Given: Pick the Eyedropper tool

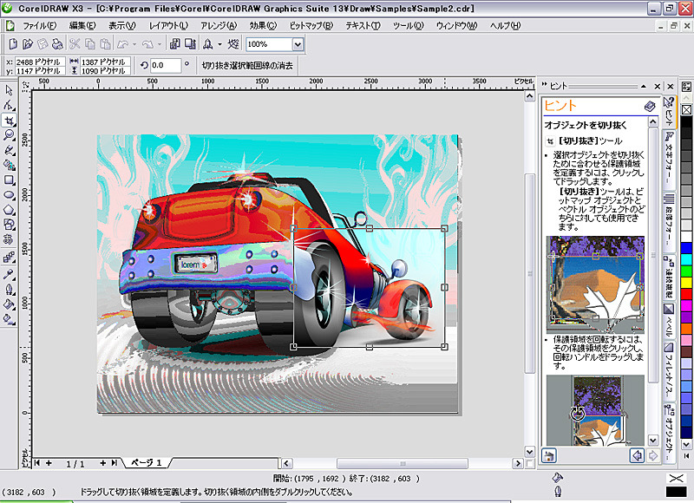Looking at the screenshot, I should (x=9, y=274).
